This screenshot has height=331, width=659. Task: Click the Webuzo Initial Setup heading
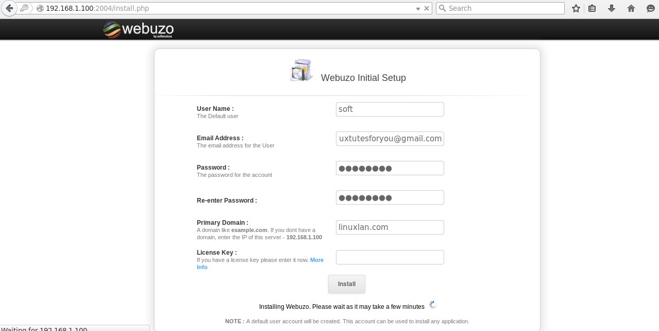(x=363, y=78)
